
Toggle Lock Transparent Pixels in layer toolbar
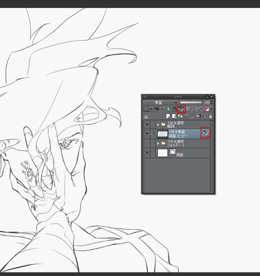181,109
